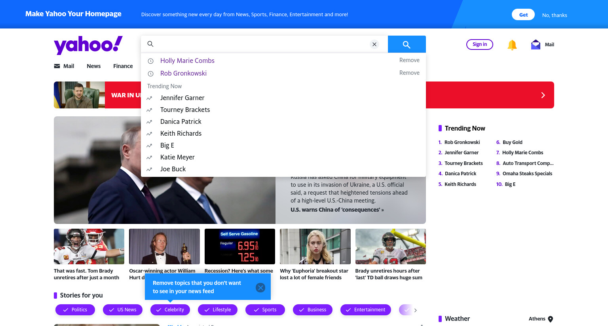Image resolution: width=608 pixels, height=326 pixels.
Task: Click Rob Gronkowski in Trending Now list
Action: (462, 142)
